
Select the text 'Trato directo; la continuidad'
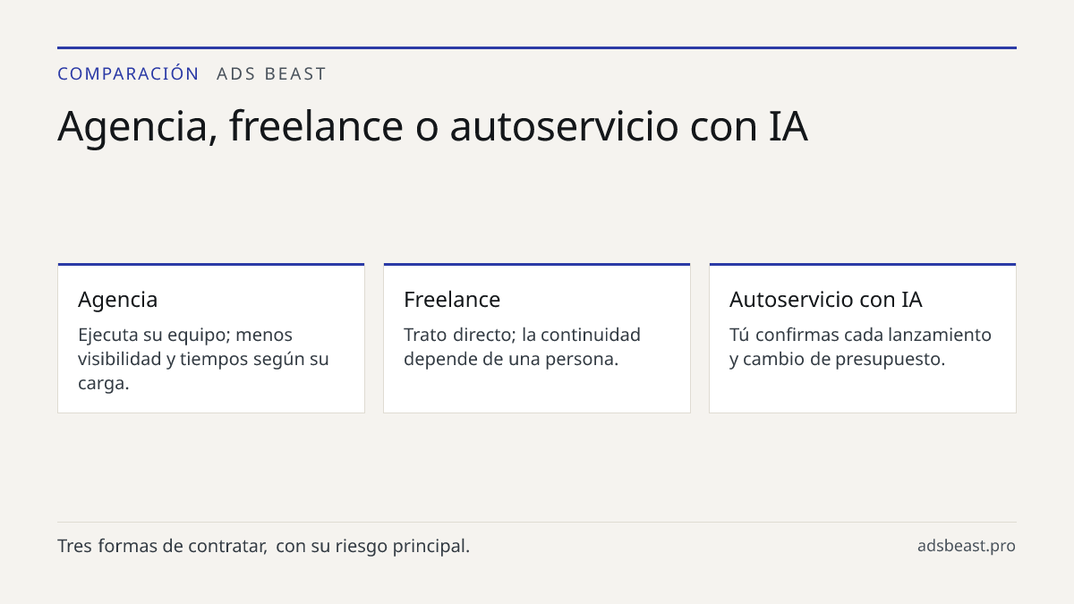pos(522,335)
